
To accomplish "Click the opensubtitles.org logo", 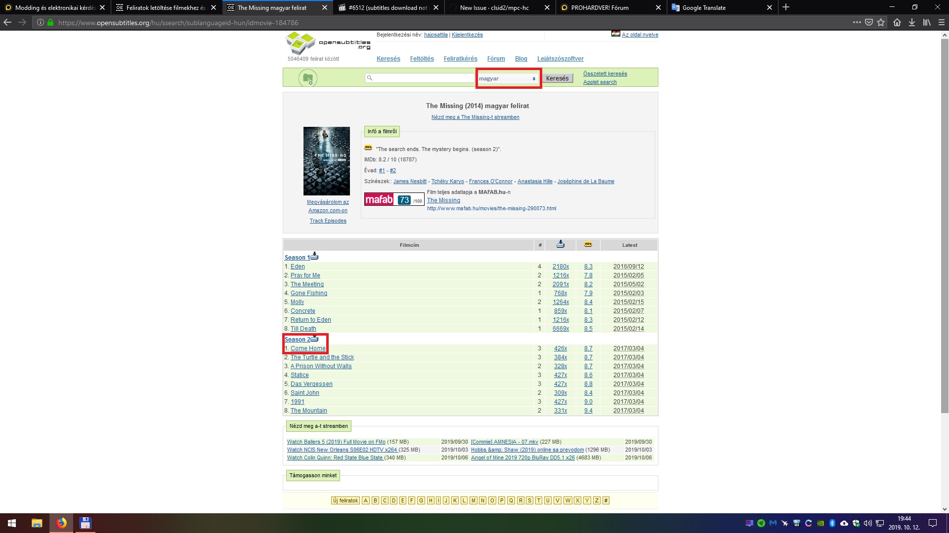I will pyautogui.click(x=302, y=43).
